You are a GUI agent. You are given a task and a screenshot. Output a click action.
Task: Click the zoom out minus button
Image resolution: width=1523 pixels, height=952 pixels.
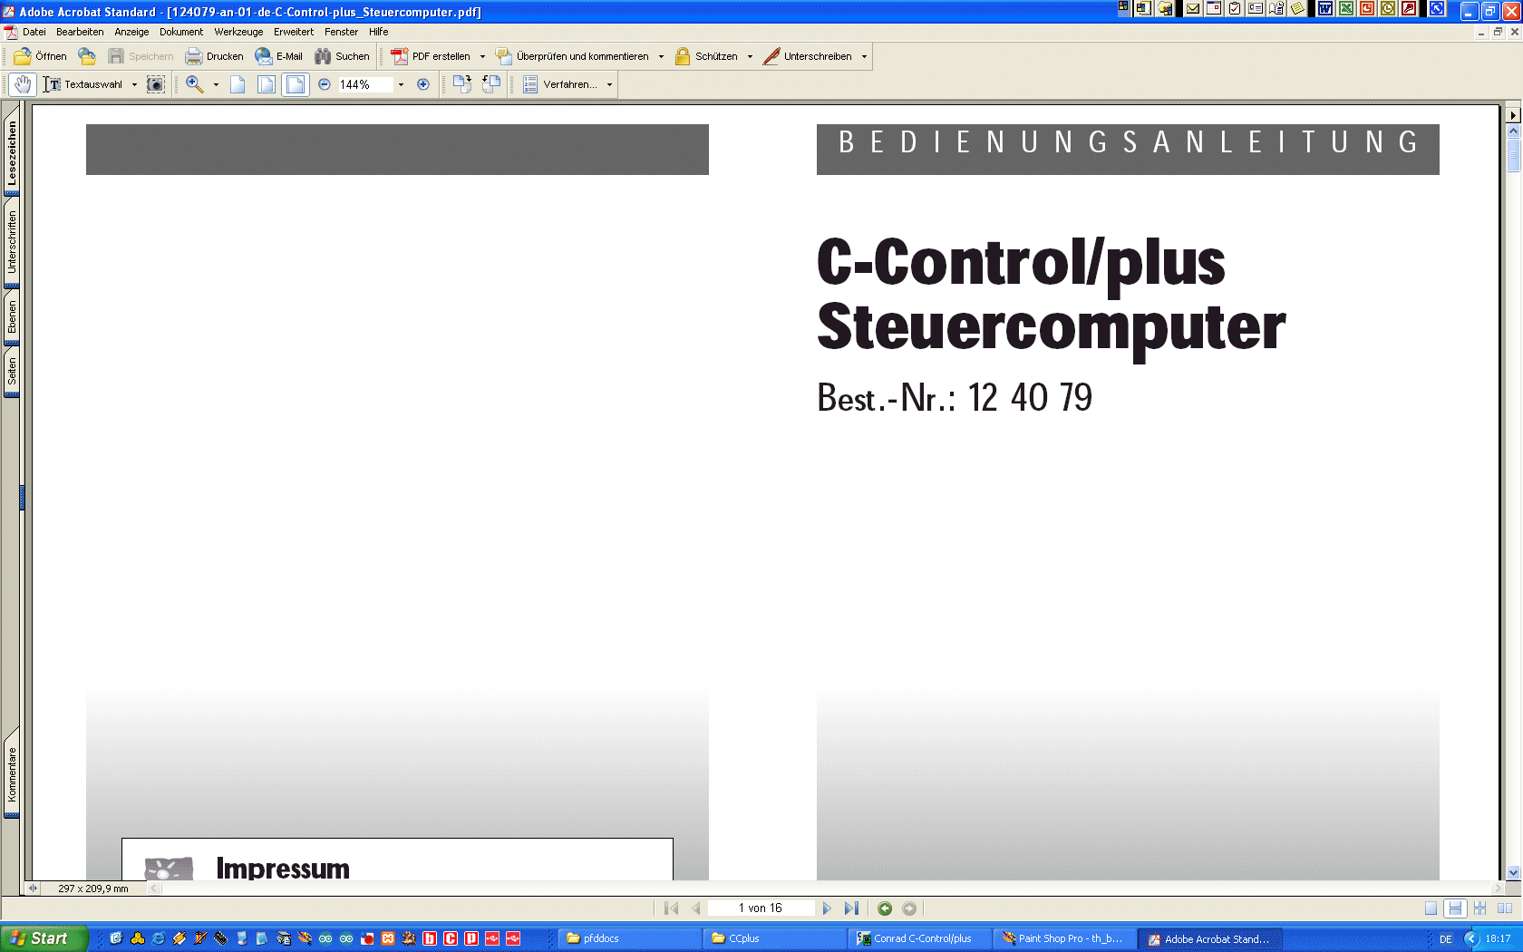tap(325, 84)
